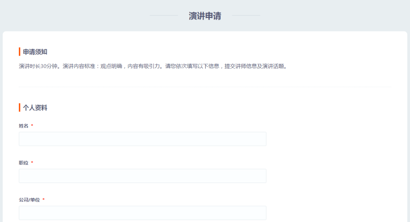The height and width of the screenshot is (222, 410).
Task: Click the red asterisk beside 姓名
Action: pyautogui.click(x=32, y=125)
